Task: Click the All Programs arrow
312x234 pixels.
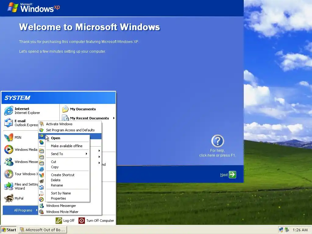Action: click(x=37, y=210)
